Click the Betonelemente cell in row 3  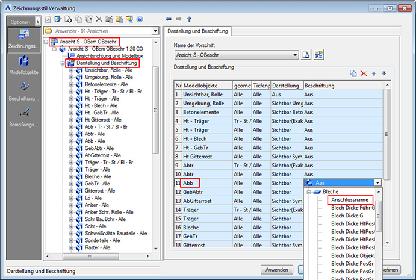207,112
